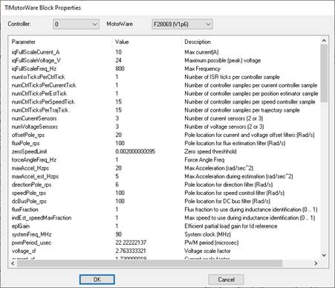This screenshot has height=288, width=335.
Task: Open the MotorWare F28069 dropdown
Action: [182, 25]
